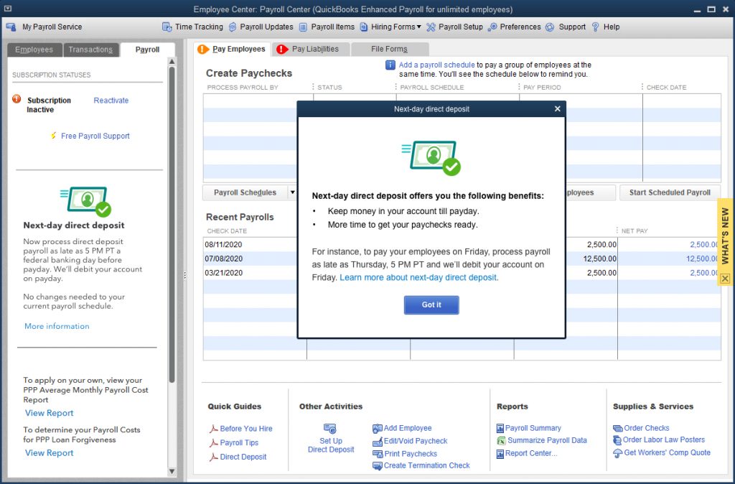The width and height of the screenshot is (735, 484).
Task: Click the Got it button
Action: 431,305
